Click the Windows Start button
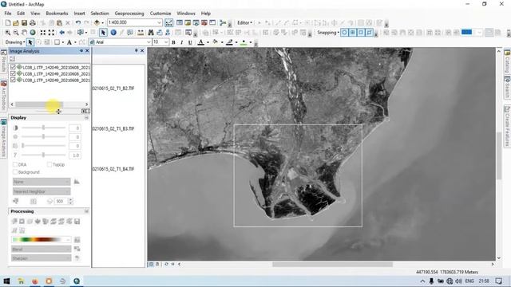This screenshot has width=511, height=287. [x=6, y=281]
